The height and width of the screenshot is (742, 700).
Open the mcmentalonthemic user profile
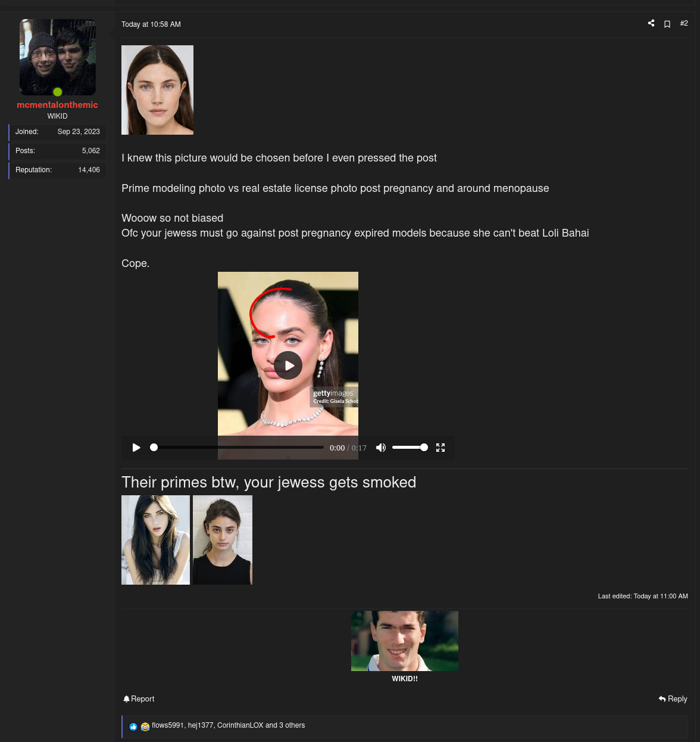(x=57, y=105)
